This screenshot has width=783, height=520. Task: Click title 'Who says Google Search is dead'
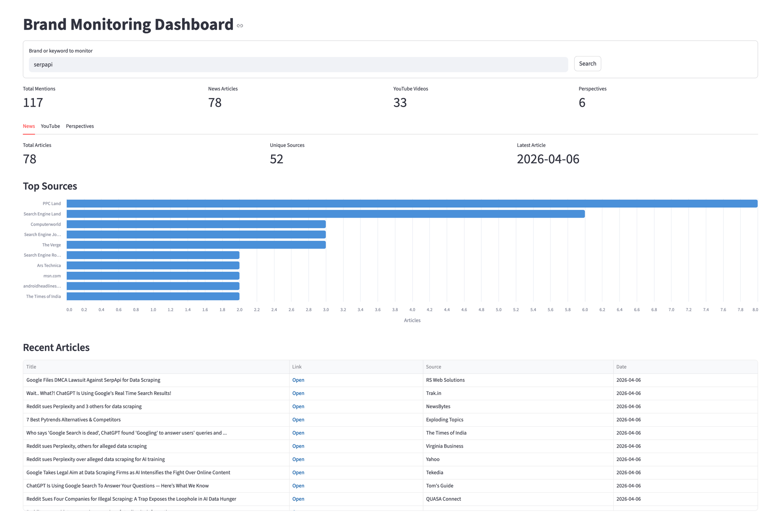tap(127, 433)
